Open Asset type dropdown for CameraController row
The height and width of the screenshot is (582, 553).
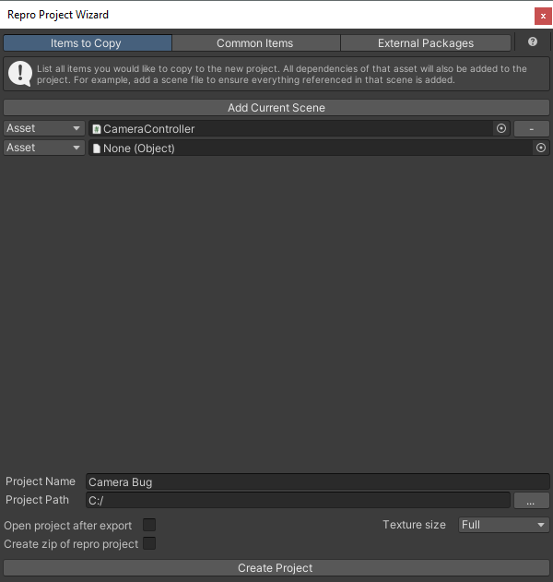pyautogui.click(x=44, y=129)
